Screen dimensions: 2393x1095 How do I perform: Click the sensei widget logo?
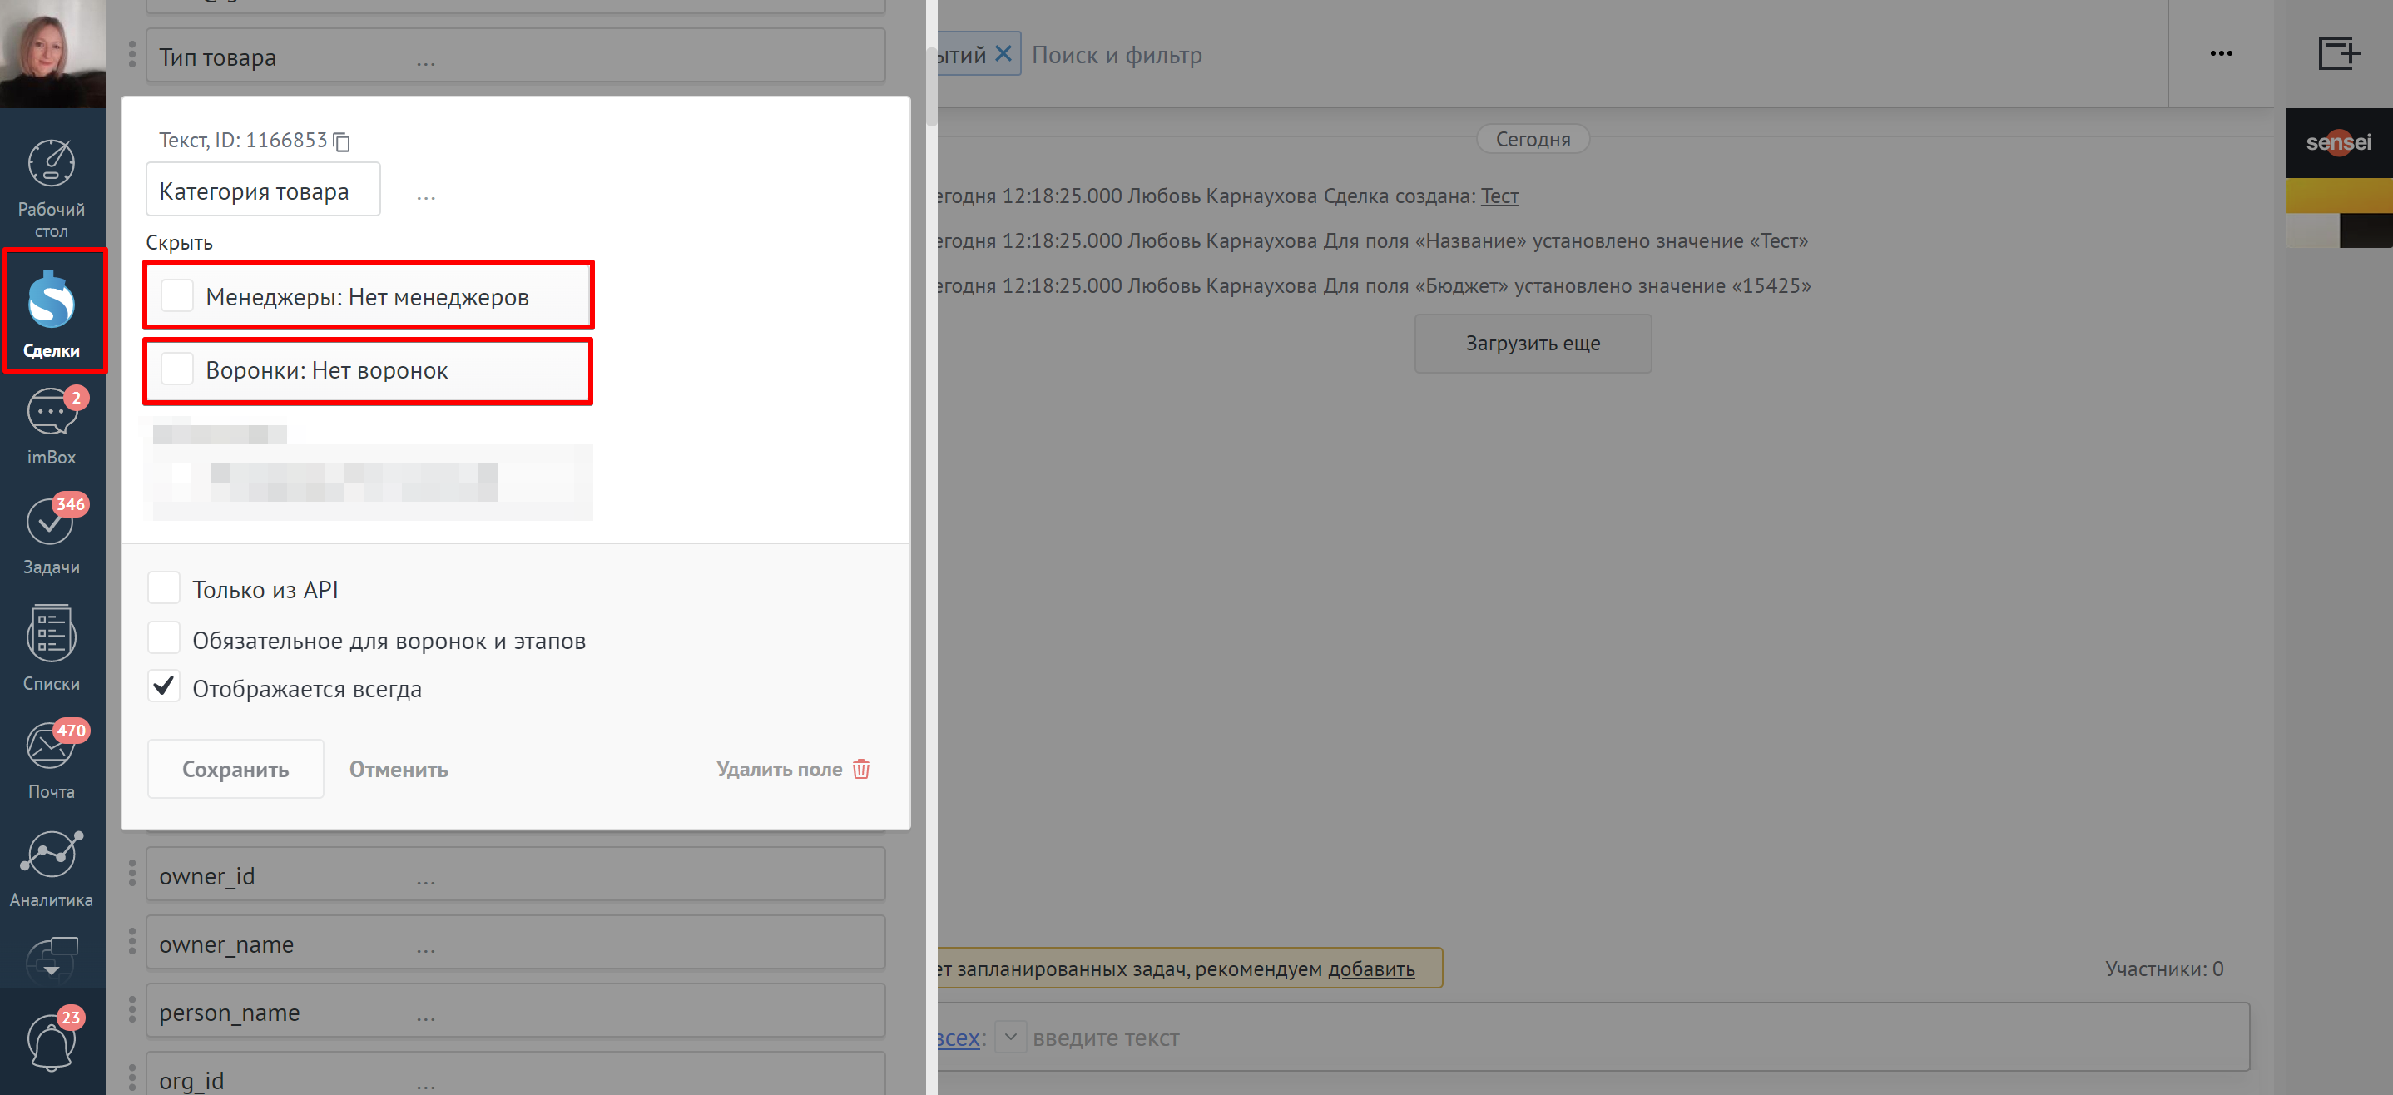coord(2338,142)
